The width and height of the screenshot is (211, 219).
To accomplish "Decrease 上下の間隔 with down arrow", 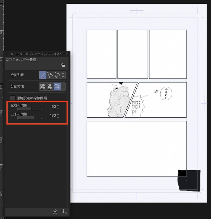I will [x=58, y=118].
